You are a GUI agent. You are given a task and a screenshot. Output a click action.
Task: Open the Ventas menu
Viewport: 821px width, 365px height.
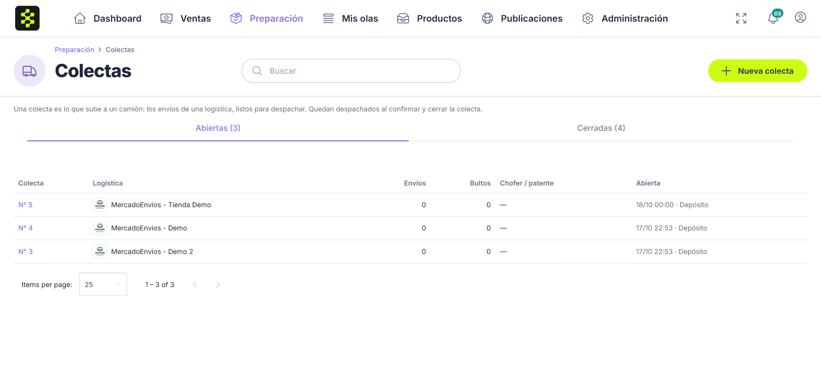[x=185, y=18]
